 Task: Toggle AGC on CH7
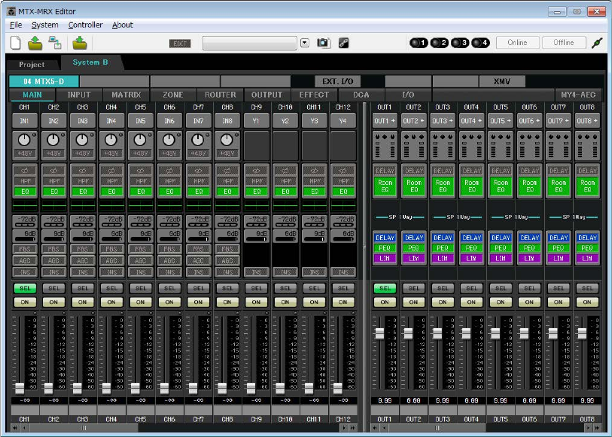(198, 260)
